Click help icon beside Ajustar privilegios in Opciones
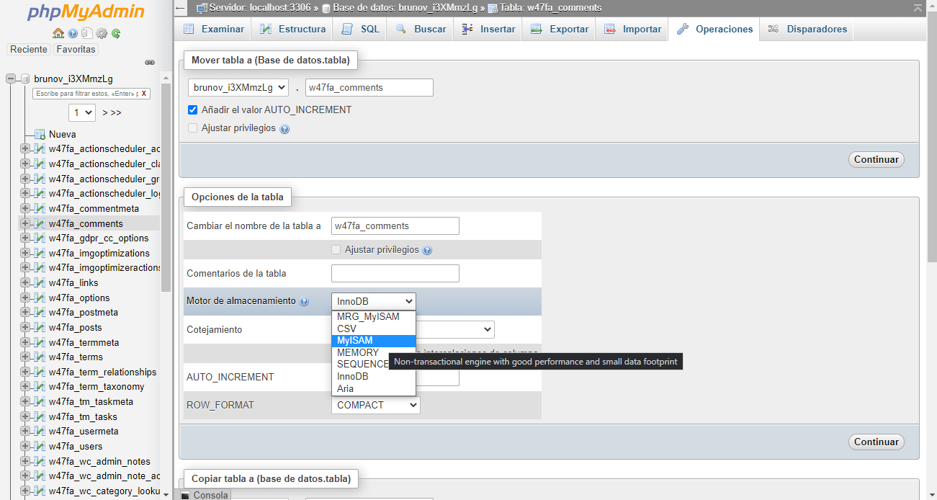This screenshot has width=937, height=500. tap(427, 251)
